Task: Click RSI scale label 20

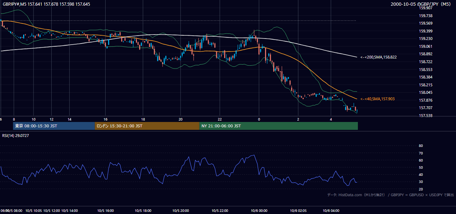Action: tap(421, 189)
